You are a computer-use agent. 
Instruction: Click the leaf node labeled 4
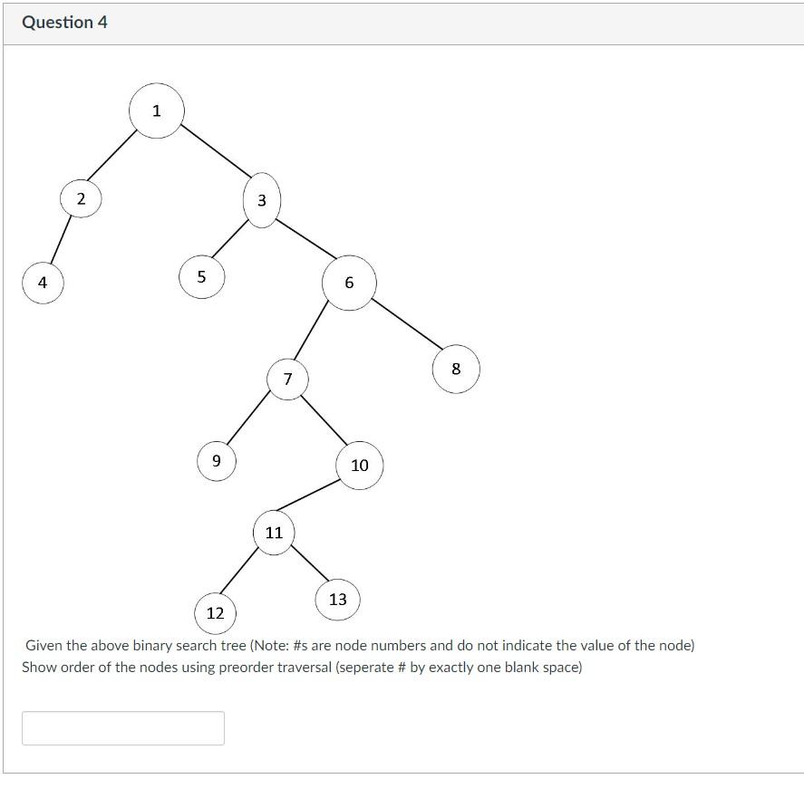click(42, 283)
